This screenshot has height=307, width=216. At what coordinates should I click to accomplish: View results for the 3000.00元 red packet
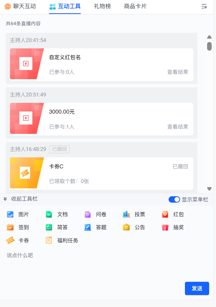[178, 127]
